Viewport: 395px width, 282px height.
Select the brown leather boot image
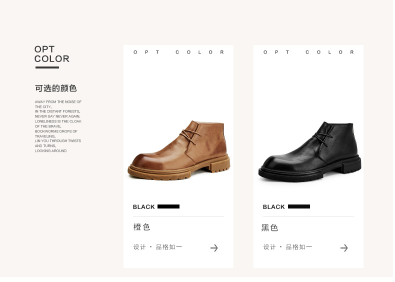point(179,151)
